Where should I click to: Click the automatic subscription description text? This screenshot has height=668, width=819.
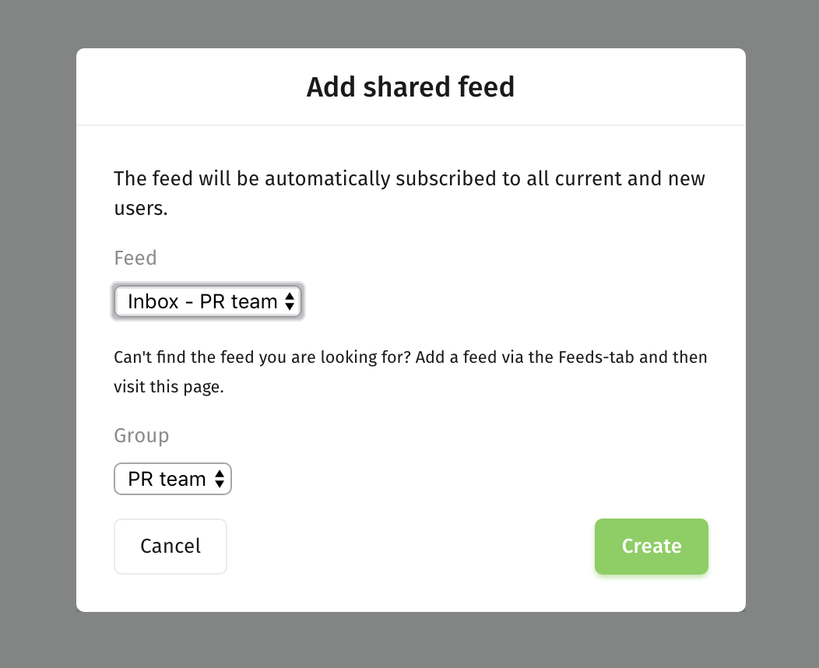point(409,193)
